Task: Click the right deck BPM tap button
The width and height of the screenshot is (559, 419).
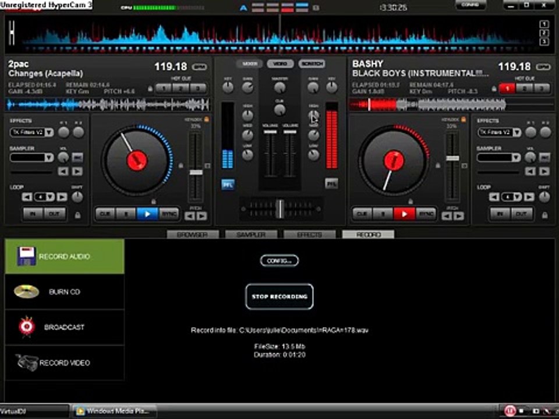Action: pos(543,66)
